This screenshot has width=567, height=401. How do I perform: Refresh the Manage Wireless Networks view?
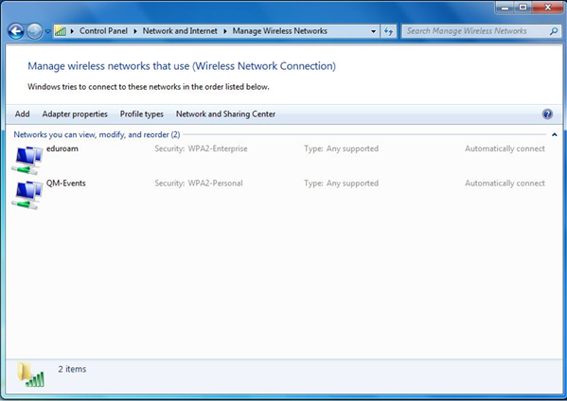point(388,31)
